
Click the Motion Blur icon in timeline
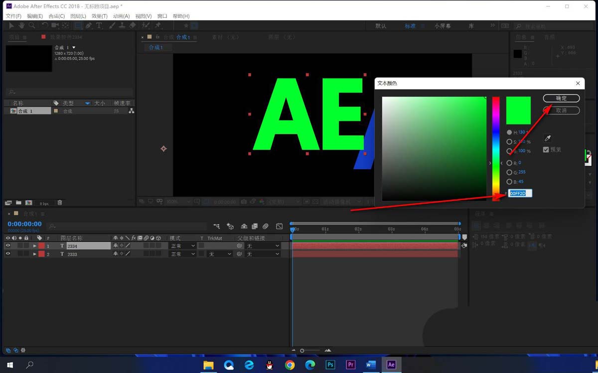coord(266,226)
